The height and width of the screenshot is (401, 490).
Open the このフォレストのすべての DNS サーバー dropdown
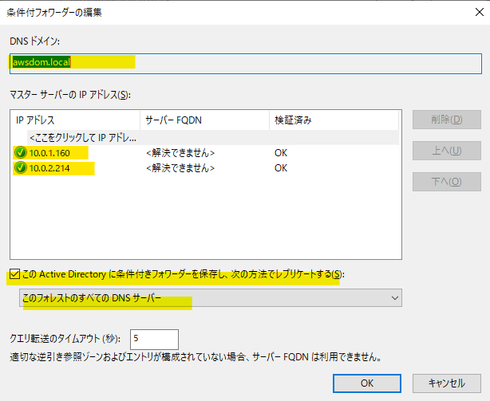click(x=210, y=297)
